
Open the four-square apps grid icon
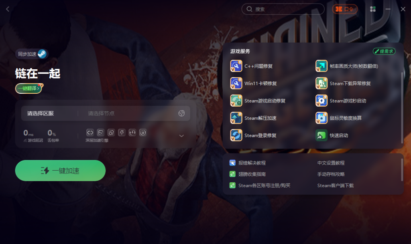coord(373,9)
